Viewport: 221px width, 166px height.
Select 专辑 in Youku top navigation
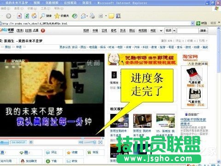[95, 30]
